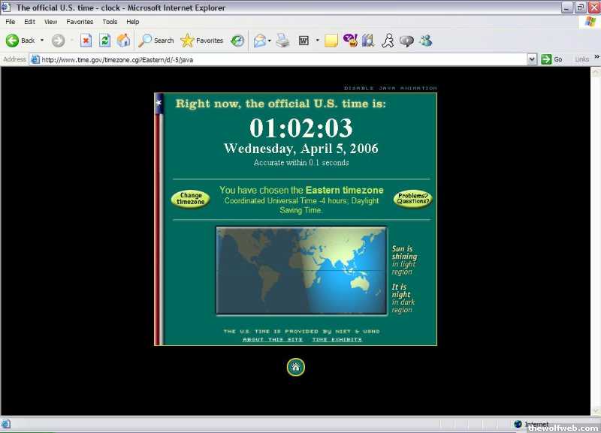Open the Search pane
601x433 pixels.
pyautogui.click(x=156, y=41)
